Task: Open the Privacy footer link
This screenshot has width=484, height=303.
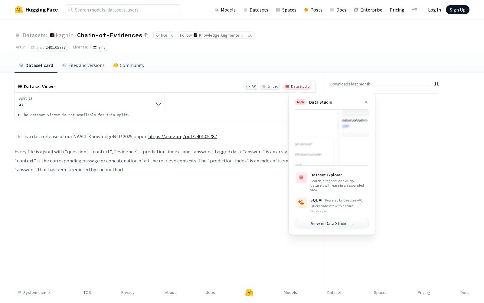Action: click(x=128, y=292)
